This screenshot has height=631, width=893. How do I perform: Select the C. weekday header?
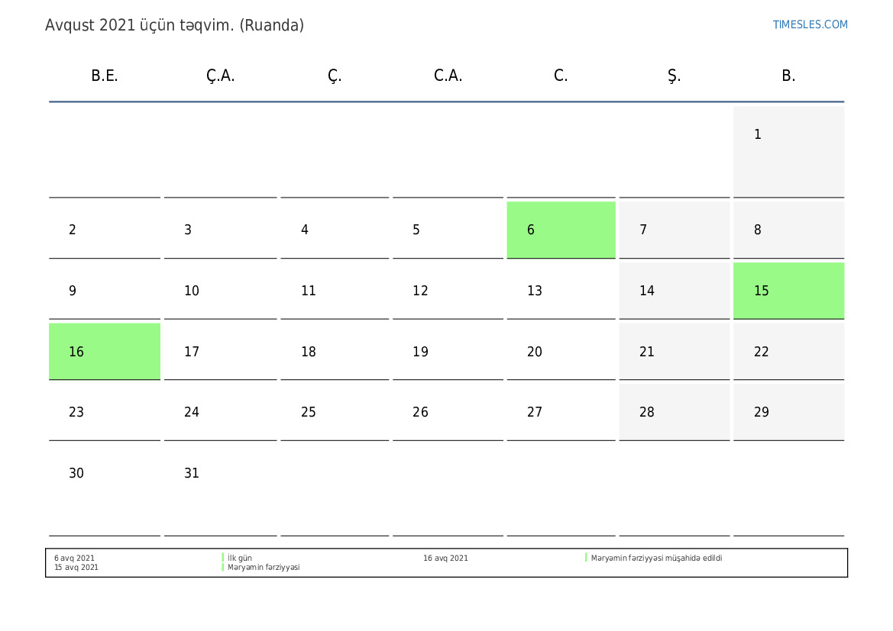561,76
